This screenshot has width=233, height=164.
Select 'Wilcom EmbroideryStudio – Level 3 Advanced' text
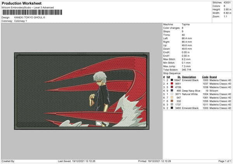[28, 8]
